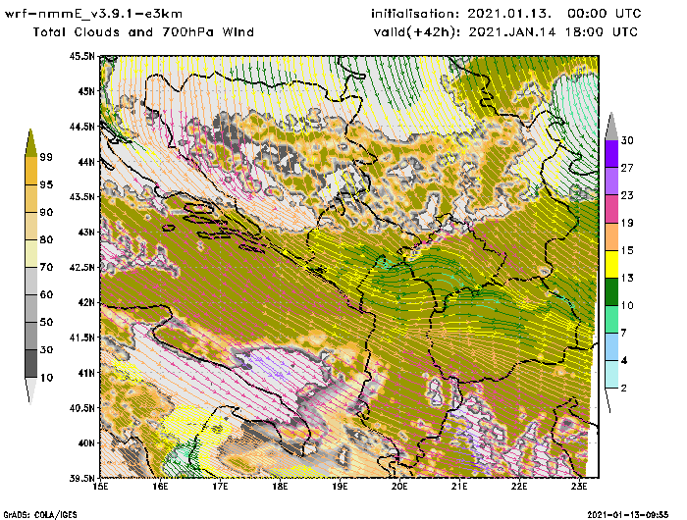Screen dimensions: 687x520
Task: Click the 45.5N latitude label
Action: 81,56
